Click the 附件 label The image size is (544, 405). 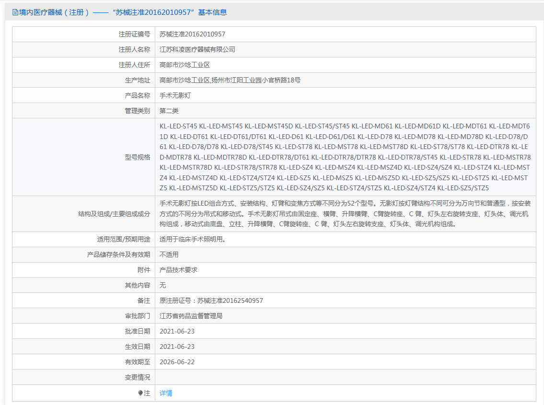pyautogui.click(x=144, y=270)
